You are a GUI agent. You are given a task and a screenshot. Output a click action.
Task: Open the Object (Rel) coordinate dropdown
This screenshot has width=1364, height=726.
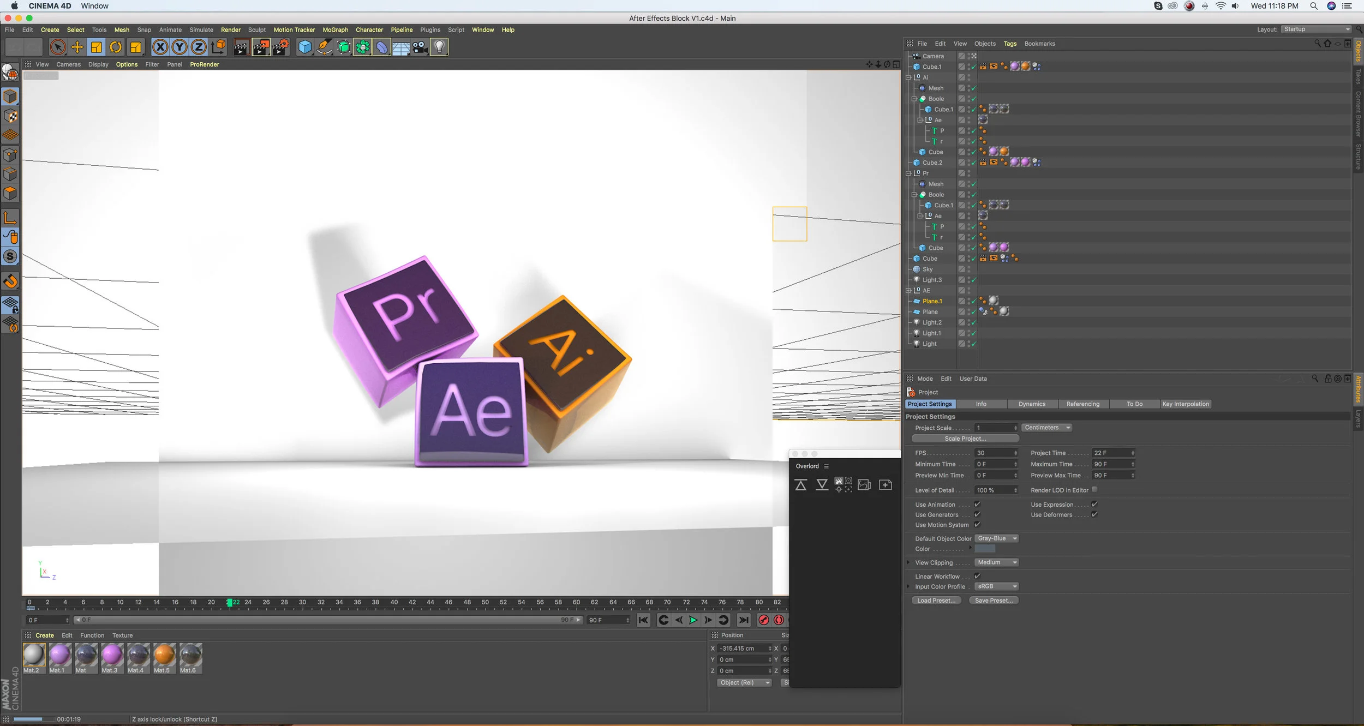click(744, 682)
